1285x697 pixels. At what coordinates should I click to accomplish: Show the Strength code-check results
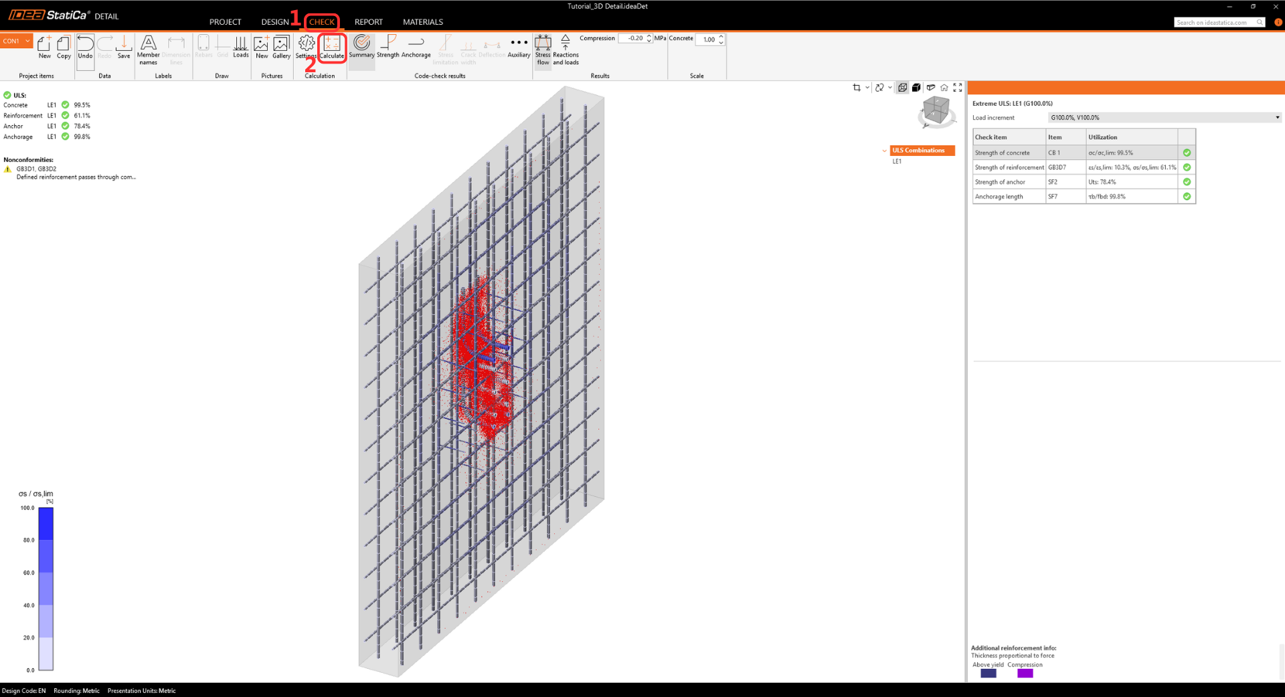[388, 48]
